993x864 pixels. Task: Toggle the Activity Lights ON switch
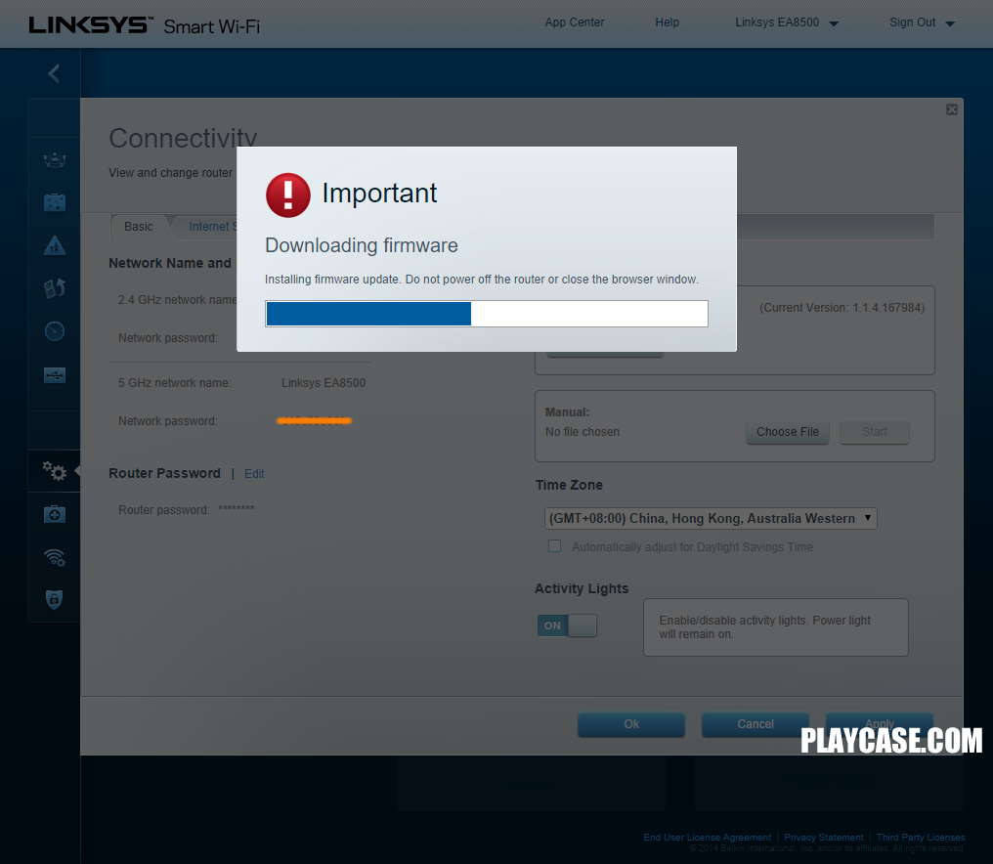[x=567, y=626]
